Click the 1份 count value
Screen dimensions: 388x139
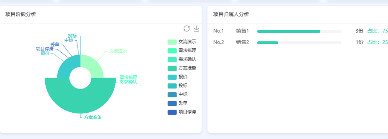point(359,42)
